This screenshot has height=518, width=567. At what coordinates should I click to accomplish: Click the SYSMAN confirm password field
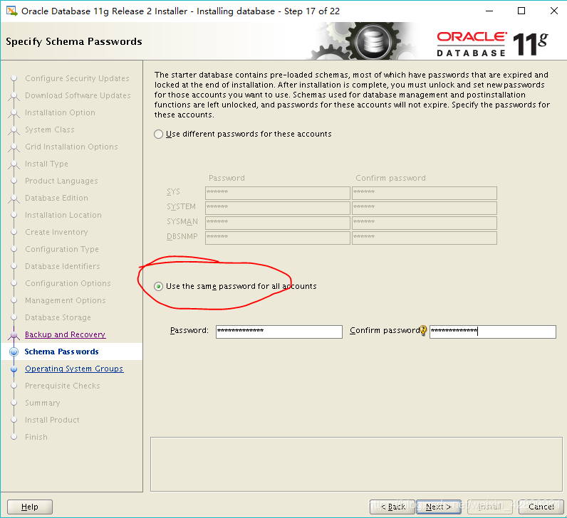(425, 223)
